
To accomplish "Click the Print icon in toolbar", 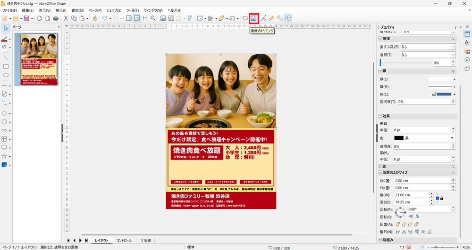I will point(56,18).
